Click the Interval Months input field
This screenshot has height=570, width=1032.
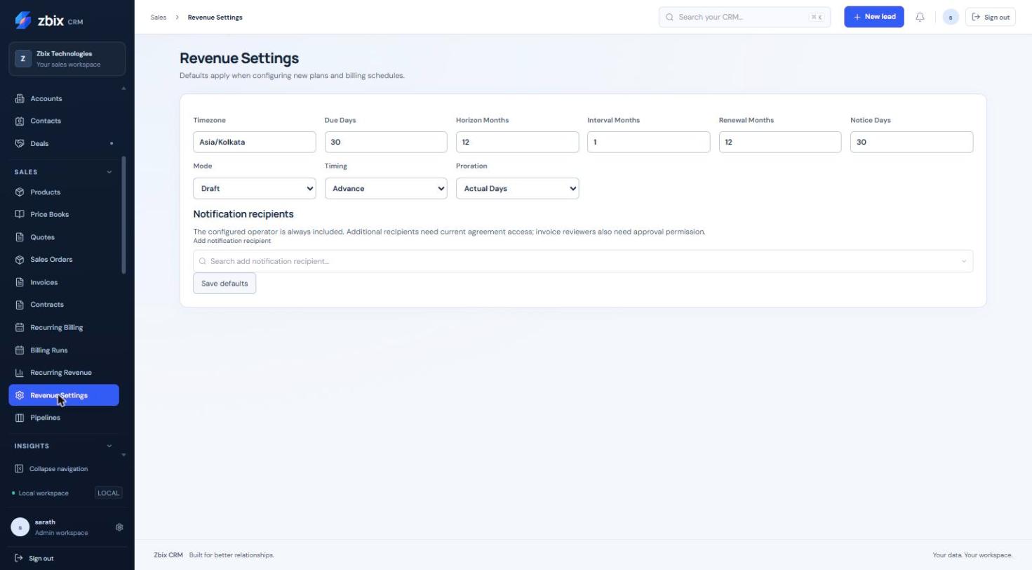coord(649,142)
